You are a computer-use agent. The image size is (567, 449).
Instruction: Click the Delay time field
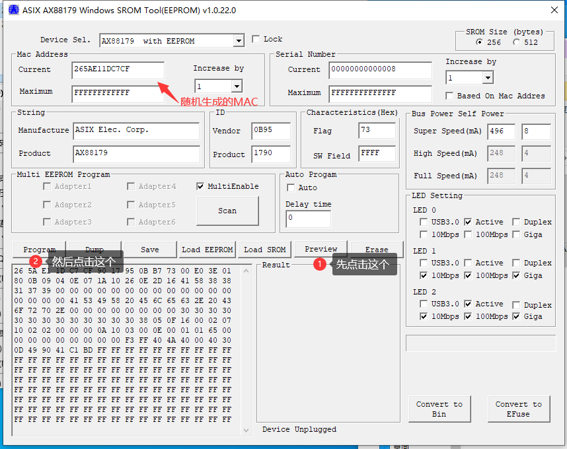(x=309, y=219)
